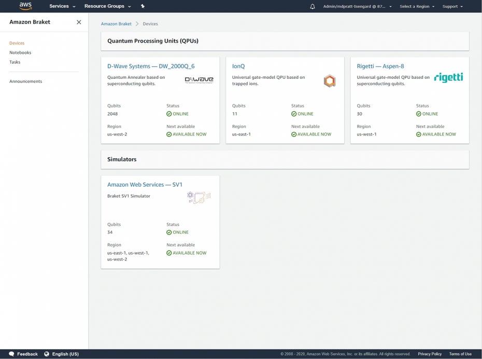Click the language globe icon
Screen dimensions: 482x359
point(47,354)
